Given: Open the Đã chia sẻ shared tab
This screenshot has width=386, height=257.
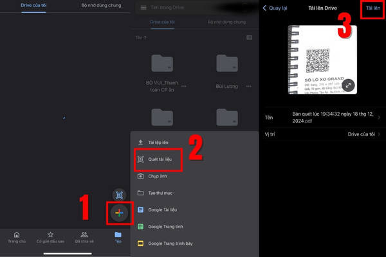Looking at the screenshot, I should pos(84,238).
